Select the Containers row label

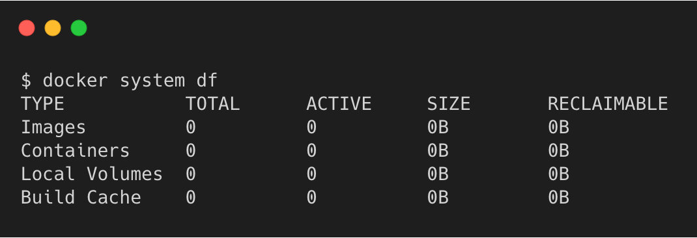75,151
